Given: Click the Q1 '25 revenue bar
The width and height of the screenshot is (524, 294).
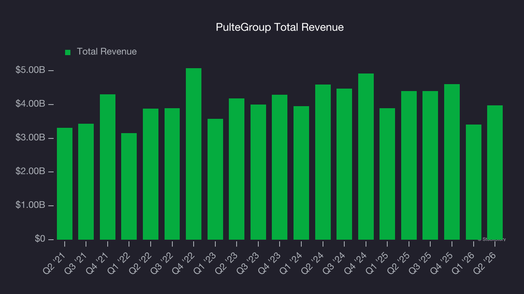Looking at the screenshot, I should [x=387, y=174].
